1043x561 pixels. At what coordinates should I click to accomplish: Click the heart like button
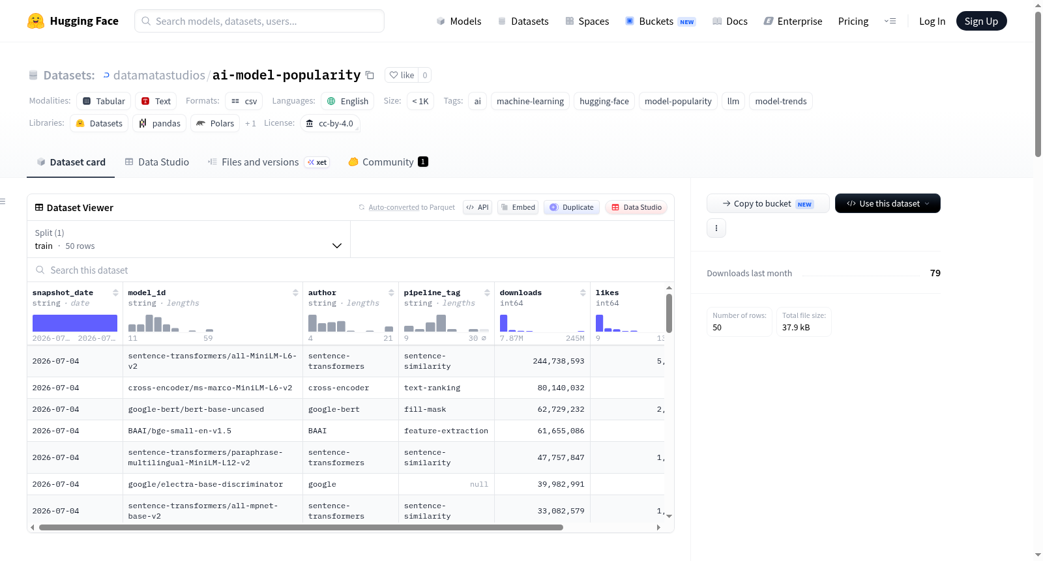coord(402,75)
